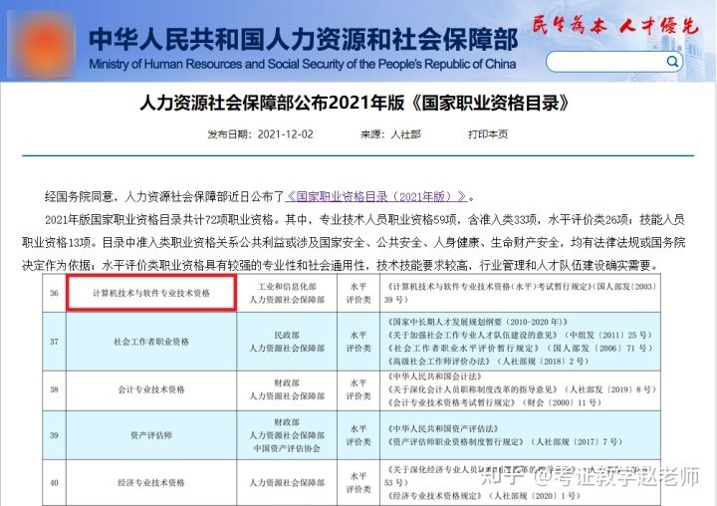The height and width of the screenshot is (506, 717).
Task: Select cell 计算机技术与软件专业技术资格
Action: click(x=151, y=293)
